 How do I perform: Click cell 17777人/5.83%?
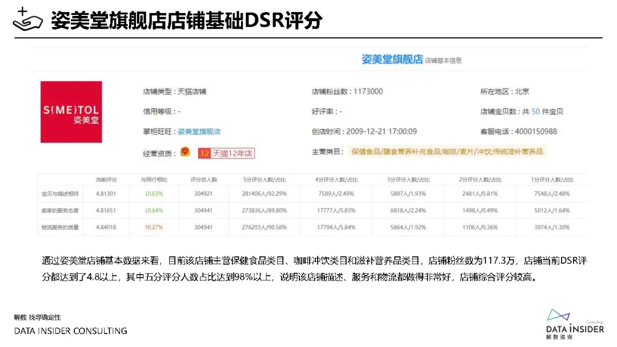[336, 211]
